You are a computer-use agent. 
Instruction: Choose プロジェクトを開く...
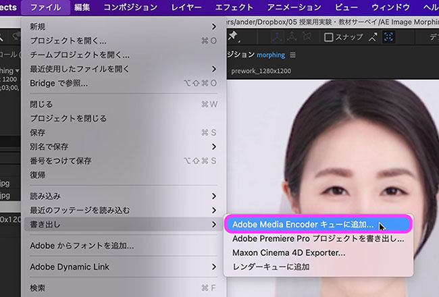(124, 41)
